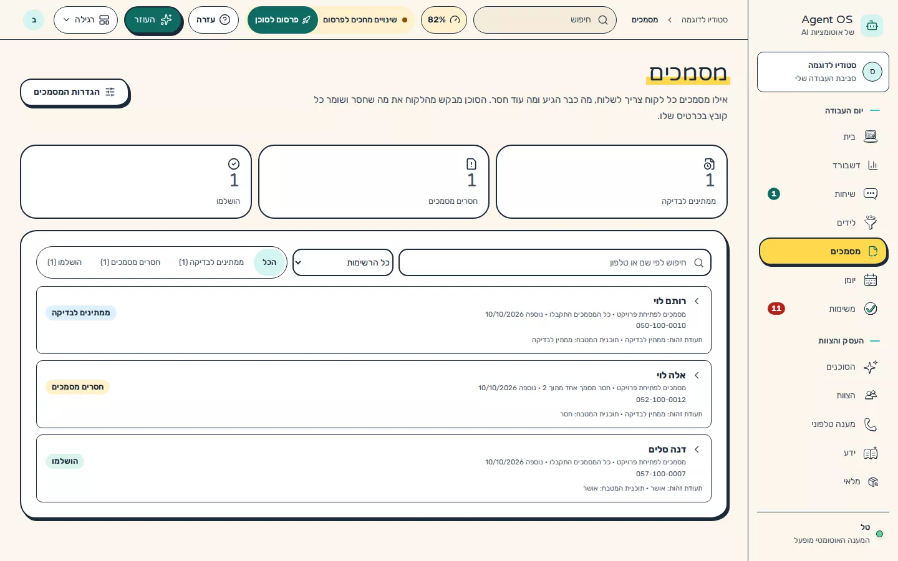
Task: Click the ממתינים לבדיקה status badge
Action: click(81, 313)
